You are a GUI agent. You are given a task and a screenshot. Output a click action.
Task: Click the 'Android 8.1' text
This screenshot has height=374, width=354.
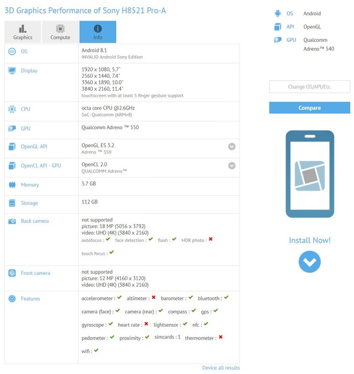click(x=94, y=50)
